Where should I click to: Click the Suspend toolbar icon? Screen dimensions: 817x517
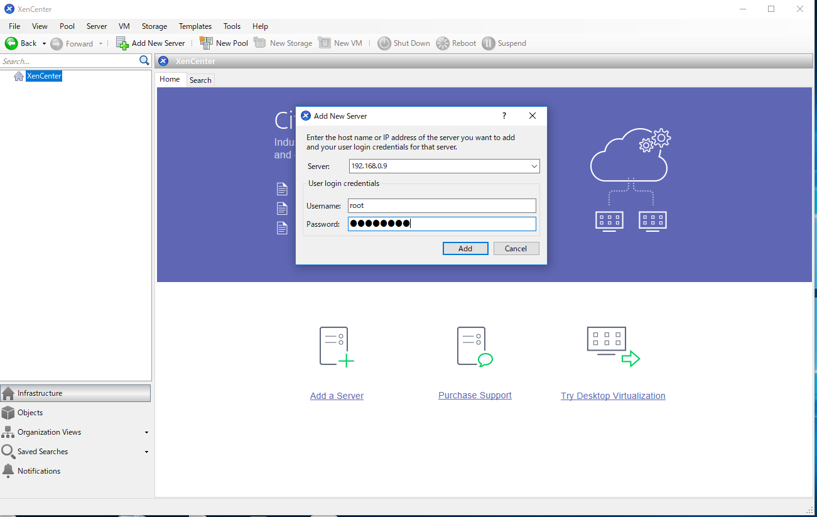pyautogui.click(x=489, y=43)
